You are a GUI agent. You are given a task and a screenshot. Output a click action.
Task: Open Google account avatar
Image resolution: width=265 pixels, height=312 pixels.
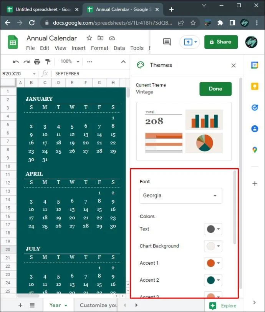251,42
